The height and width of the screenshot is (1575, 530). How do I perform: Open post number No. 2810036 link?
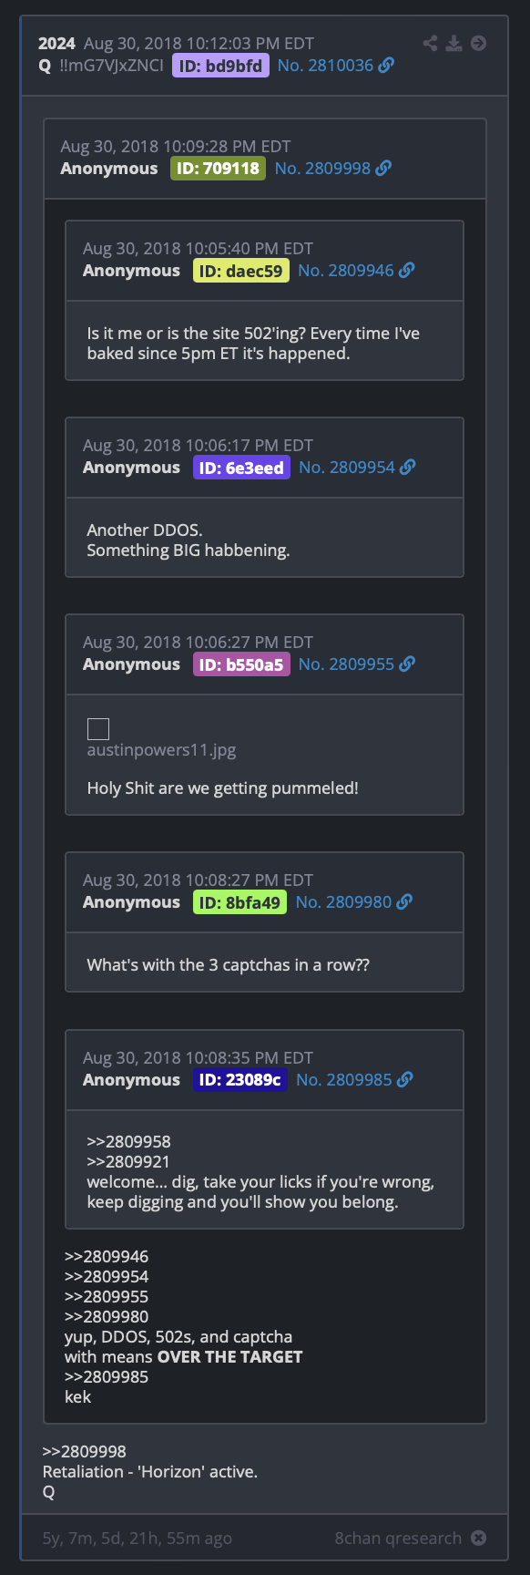pyautogui.click(x=325, y=66)
